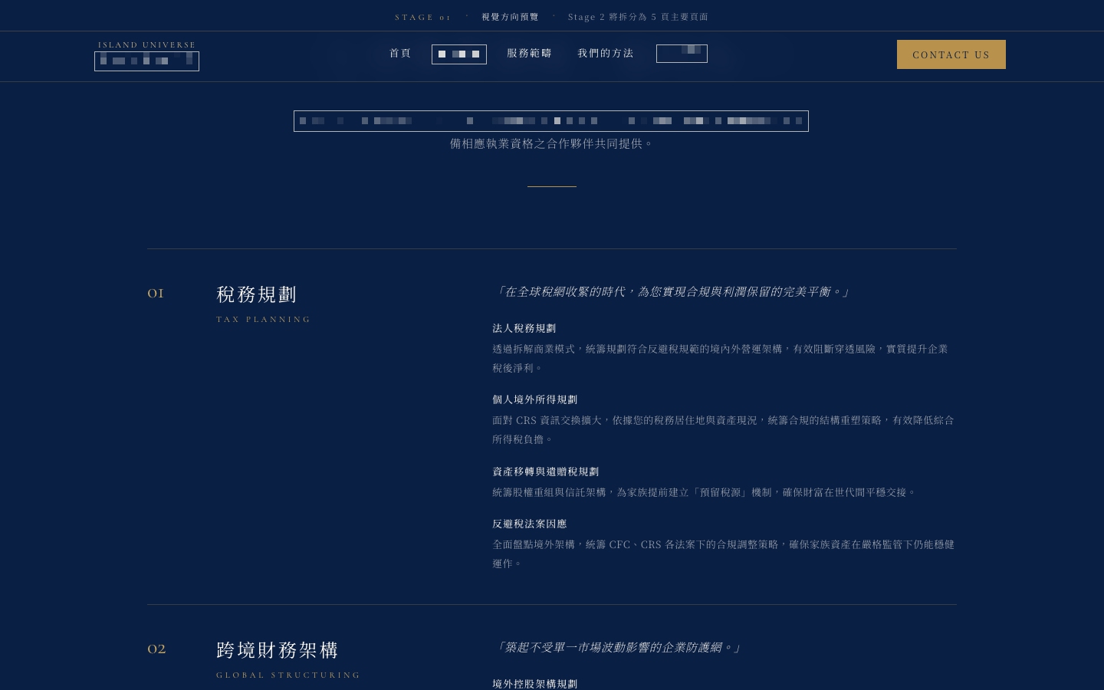Click the 稅務規劃 heading
Screen dimensions: 1104x690
(256, 294)
